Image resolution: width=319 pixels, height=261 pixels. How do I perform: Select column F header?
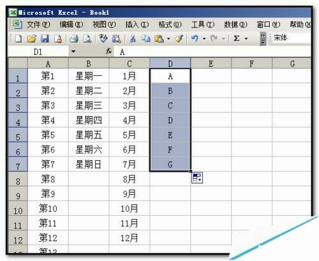[x=251, y=63]
